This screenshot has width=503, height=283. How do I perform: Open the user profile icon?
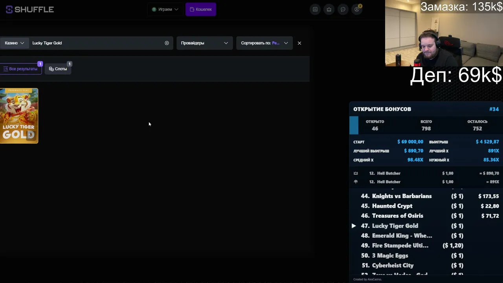click(x=357, y=9)
